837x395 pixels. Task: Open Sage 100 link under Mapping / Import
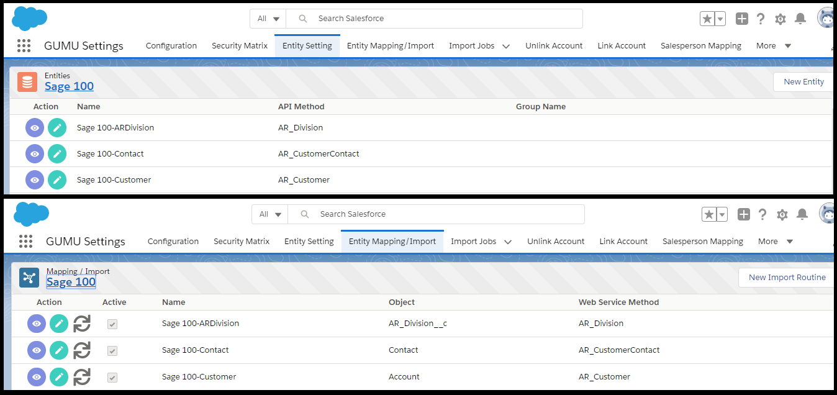(x=71, y=282)
